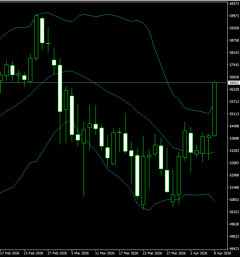The image size is (240, 257).
Task: Click the 23 Mar 2026 date label
Action: tap(152, 253)
